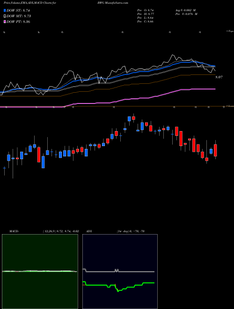This screenshot has width=234, height=309.
Task: Click the peak of the white price line
Action: pyautogui.click(x=173, y=55)
